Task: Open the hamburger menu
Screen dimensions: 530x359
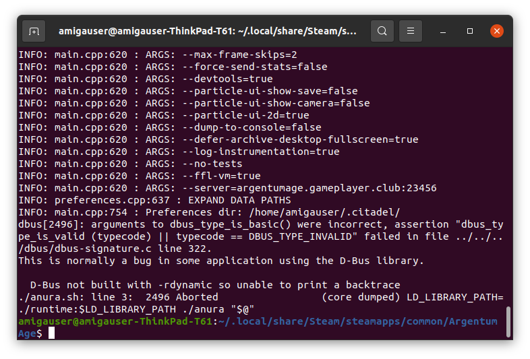Action: click(x=411, y=31)
